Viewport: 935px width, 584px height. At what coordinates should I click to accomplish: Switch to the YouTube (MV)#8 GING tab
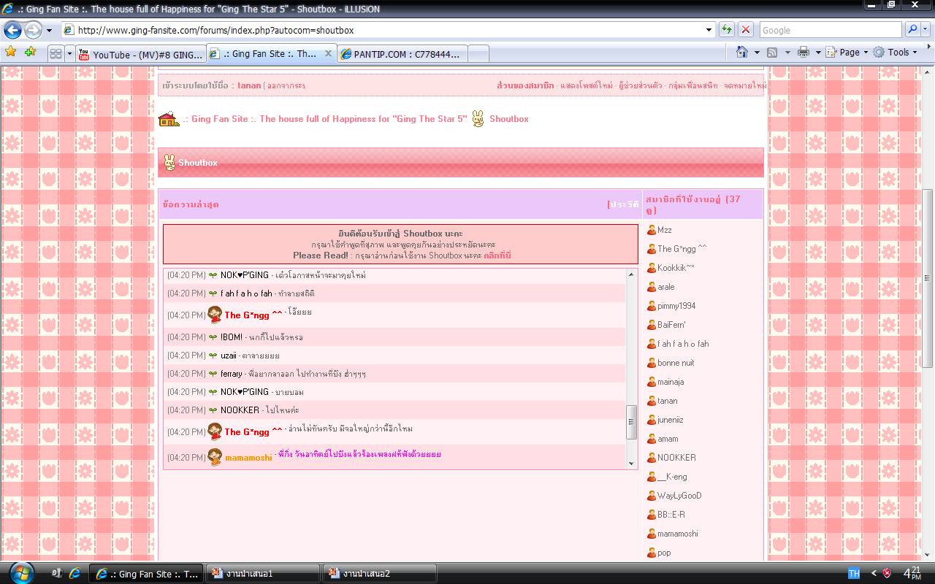point(140,54)
